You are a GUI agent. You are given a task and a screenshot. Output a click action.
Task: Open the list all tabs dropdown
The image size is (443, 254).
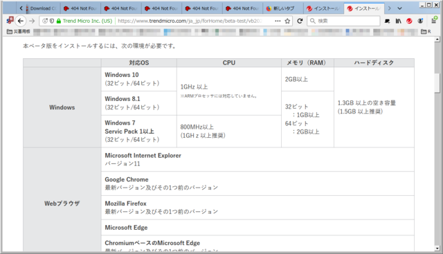tap(399, 8)
